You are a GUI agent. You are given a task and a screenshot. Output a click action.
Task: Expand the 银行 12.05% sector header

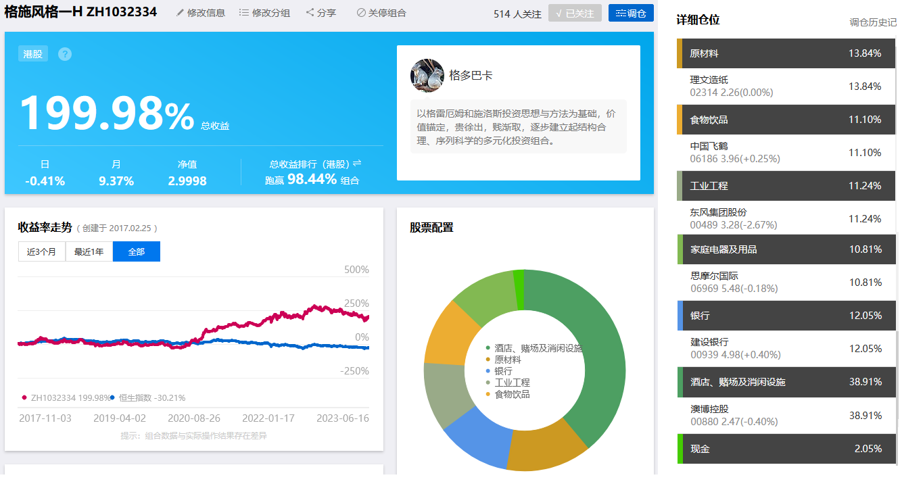tap(786, 316)
